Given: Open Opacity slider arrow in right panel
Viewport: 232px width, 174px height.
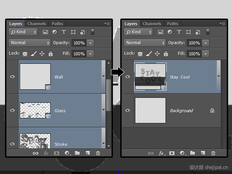Looking at the screenshot, I should (206, 43).
